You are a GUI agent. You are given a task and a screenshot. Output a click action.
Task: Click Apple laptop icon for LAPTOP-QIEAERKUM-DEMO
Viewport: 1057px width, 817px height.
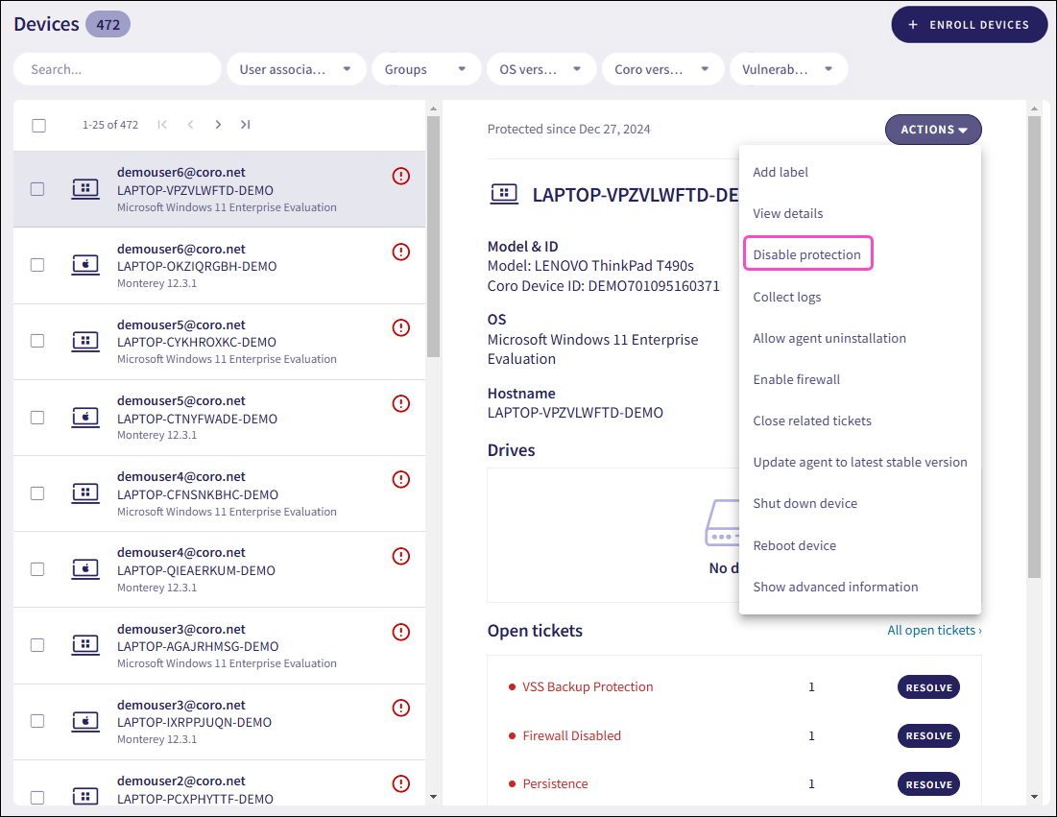(x=85, y=569)
